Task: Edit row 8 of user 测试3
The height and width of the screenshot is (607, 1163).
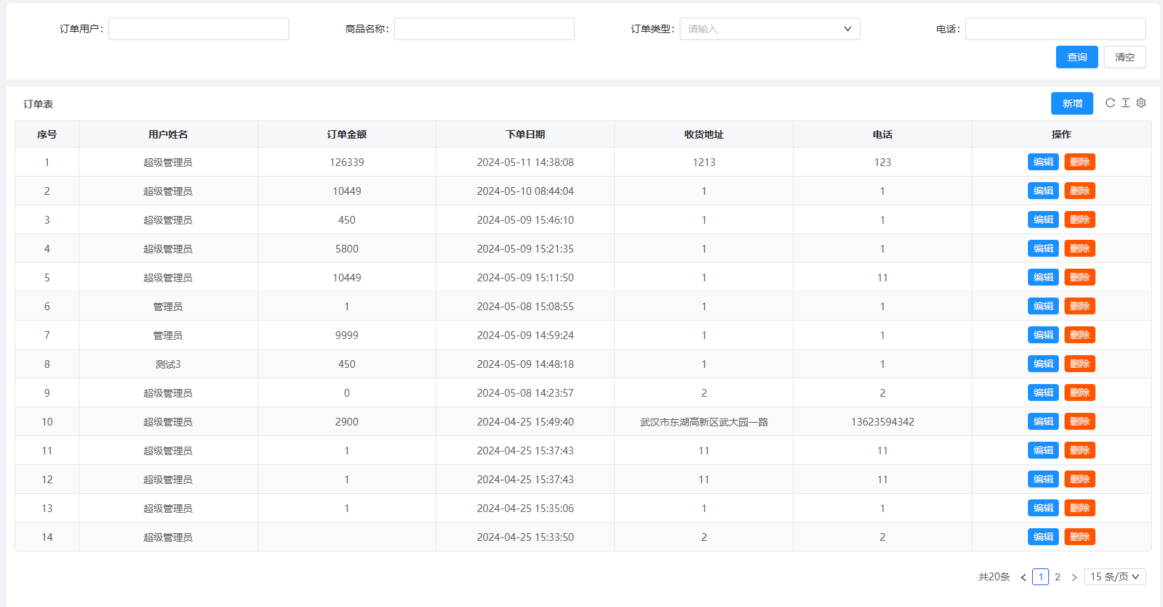Action: [x=1043, y=364]
